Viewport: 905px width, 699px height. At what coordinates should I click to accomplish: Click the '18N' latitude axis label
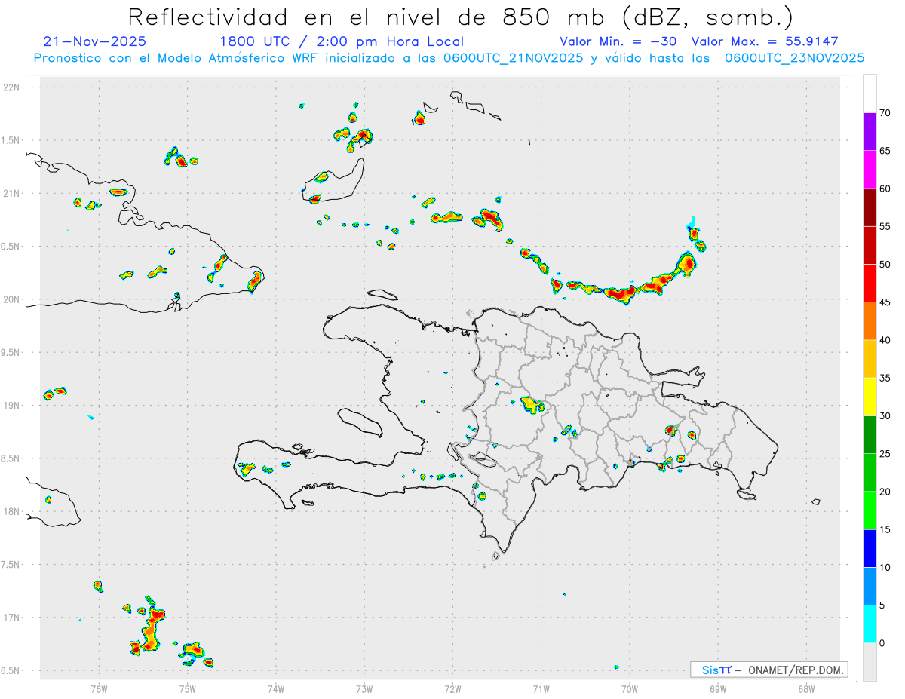(12, 511)
